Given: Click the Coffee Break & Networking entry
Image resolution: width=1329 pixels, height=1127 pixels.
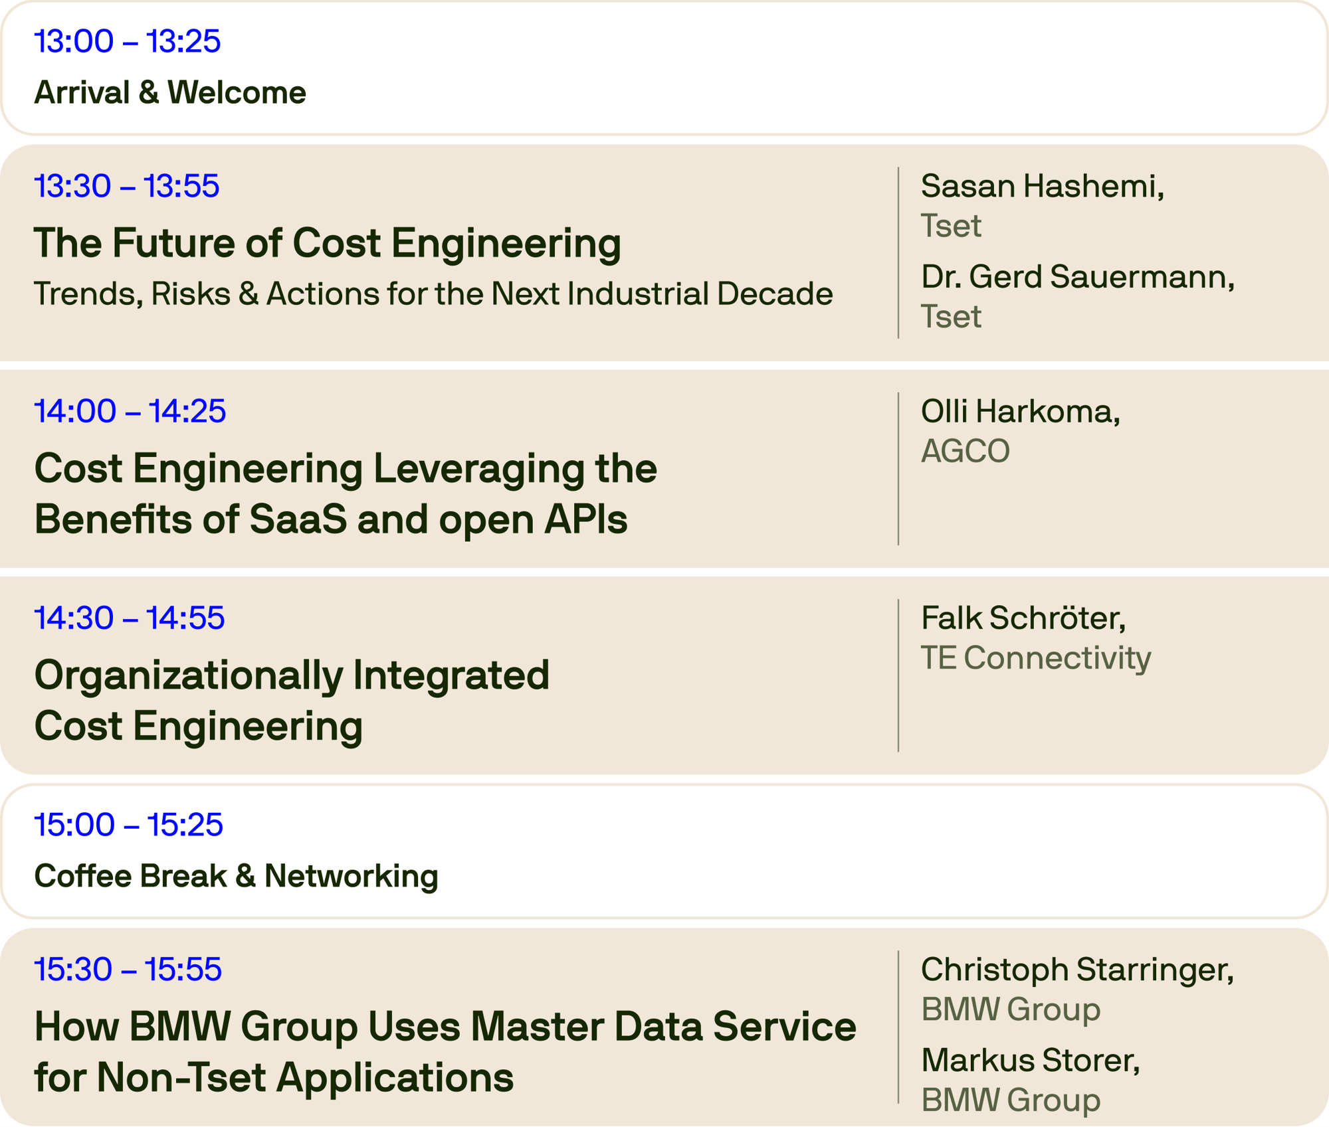Looking at the screenshot, I should [236, 876].
